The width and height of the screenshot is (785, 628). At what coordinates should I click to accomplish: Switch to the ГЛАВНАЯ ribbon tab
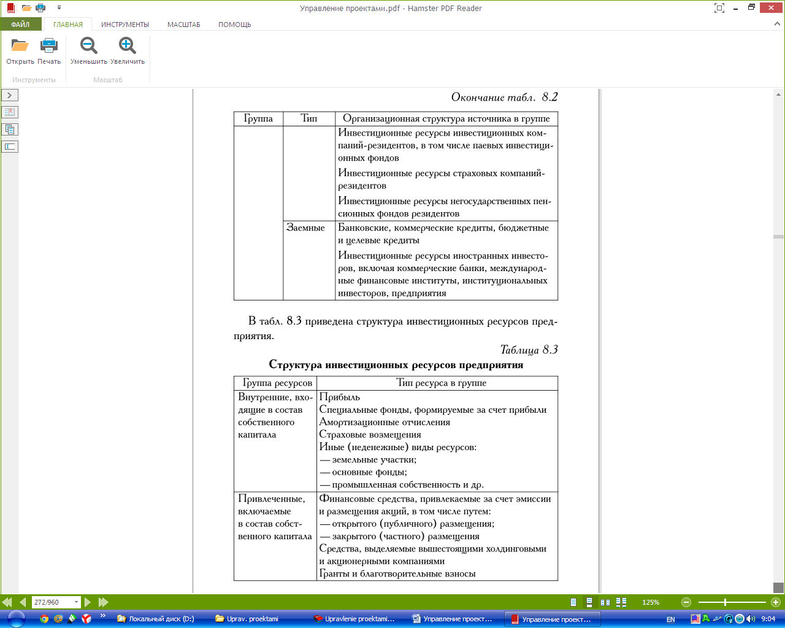point(68,25)
